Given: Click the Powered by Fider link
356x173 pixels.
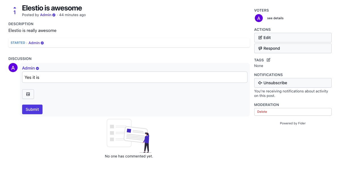Looking at the screenshot, I should click(293, 123).
